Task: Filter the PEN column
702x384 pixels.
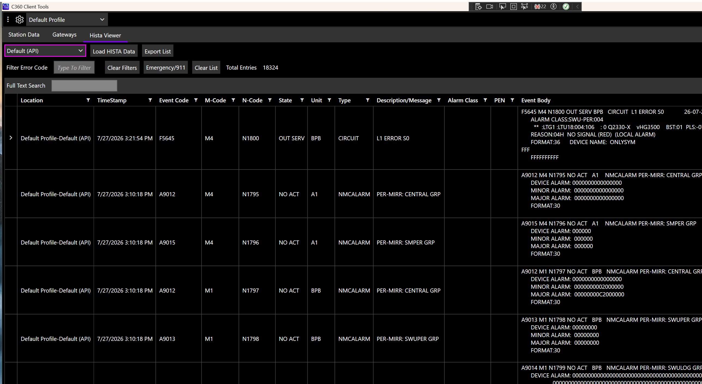Action: pyautogui.click(x=512, y=100)
